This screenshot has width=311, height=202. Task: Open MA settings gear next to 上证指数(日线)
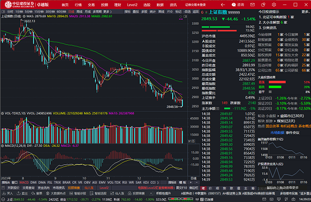[x=24, y=16]
